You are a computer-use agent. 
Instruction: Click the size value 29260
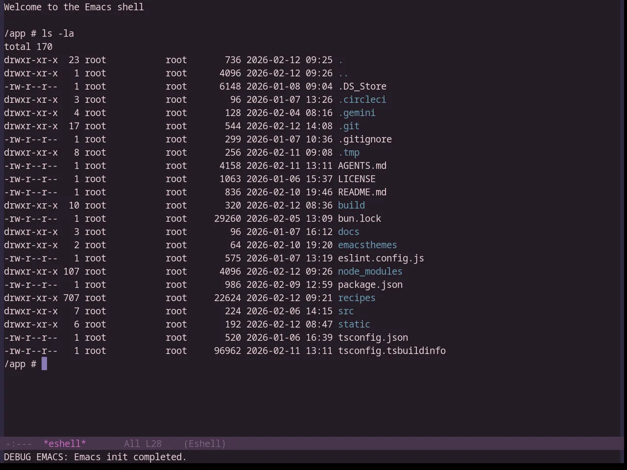pyautogui.click(x=227, y=218)
